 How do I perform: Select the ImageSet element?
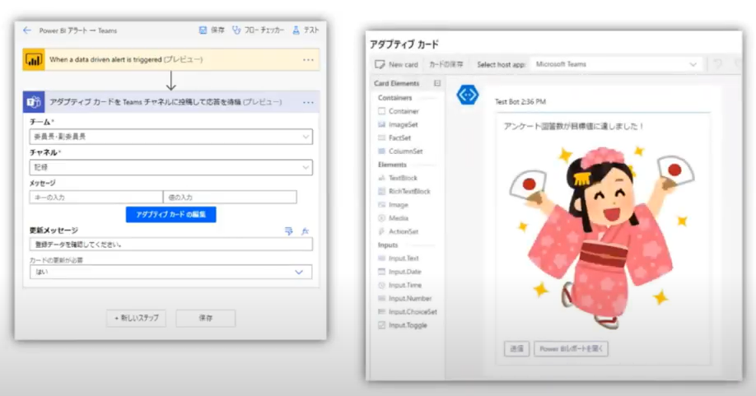[398, 125]
